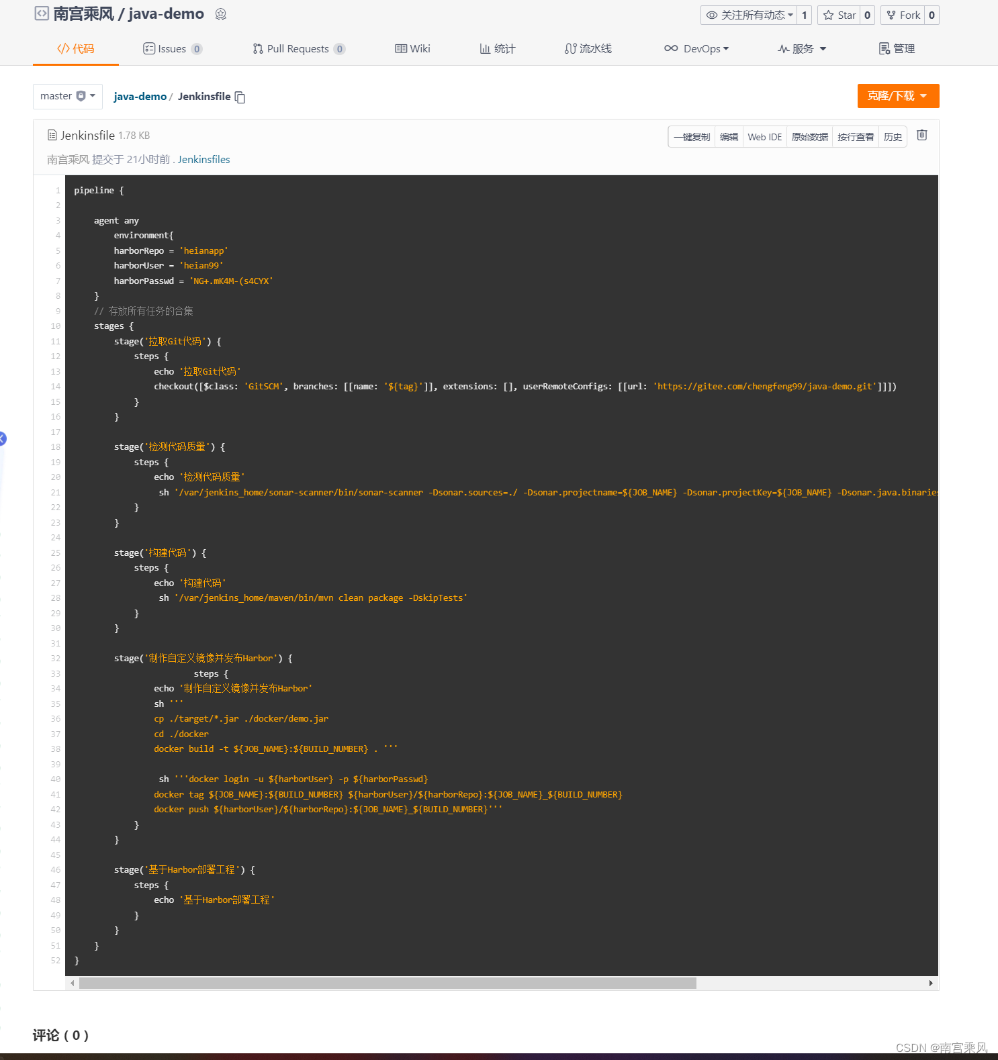The image size is (998, 1060).
Task: Star this repository
Action: tap(839, 15)
